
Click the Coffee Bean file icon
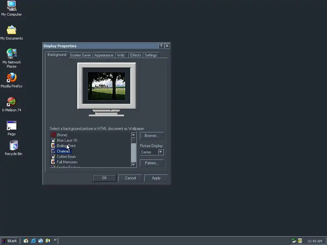tap(53, 156)
